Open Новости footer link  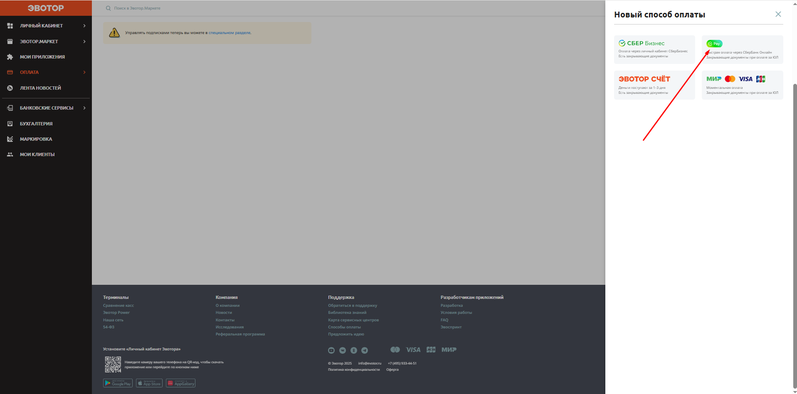pyautogui.click(x=224, y=313)
